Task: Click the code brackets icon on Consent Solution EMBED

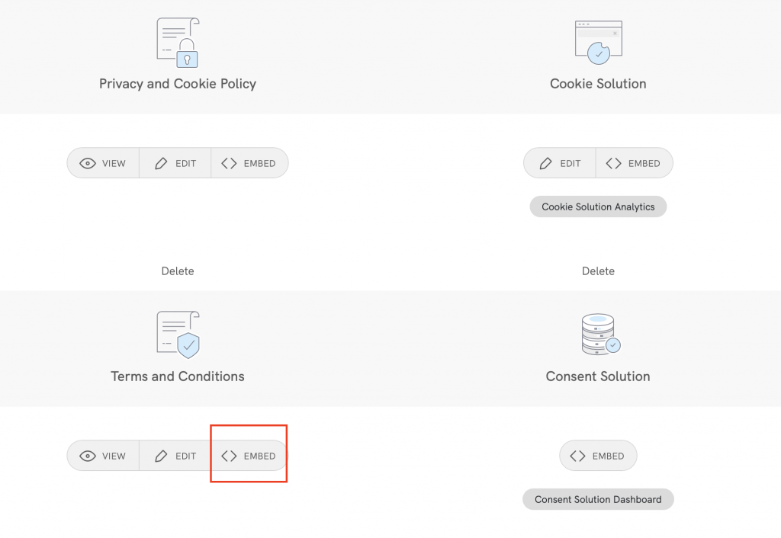Action: tap(579, 455)
